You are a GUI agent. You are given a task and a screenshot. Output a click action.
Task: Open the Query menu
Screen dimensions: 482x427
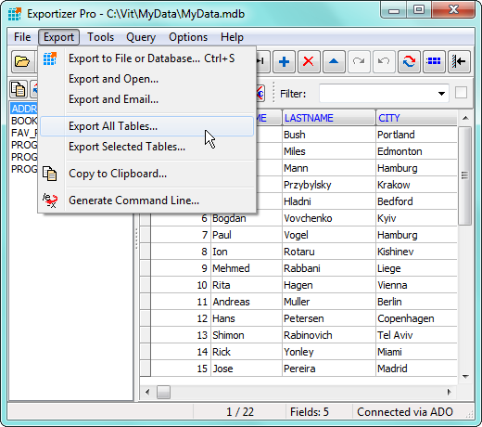[141, 37]
